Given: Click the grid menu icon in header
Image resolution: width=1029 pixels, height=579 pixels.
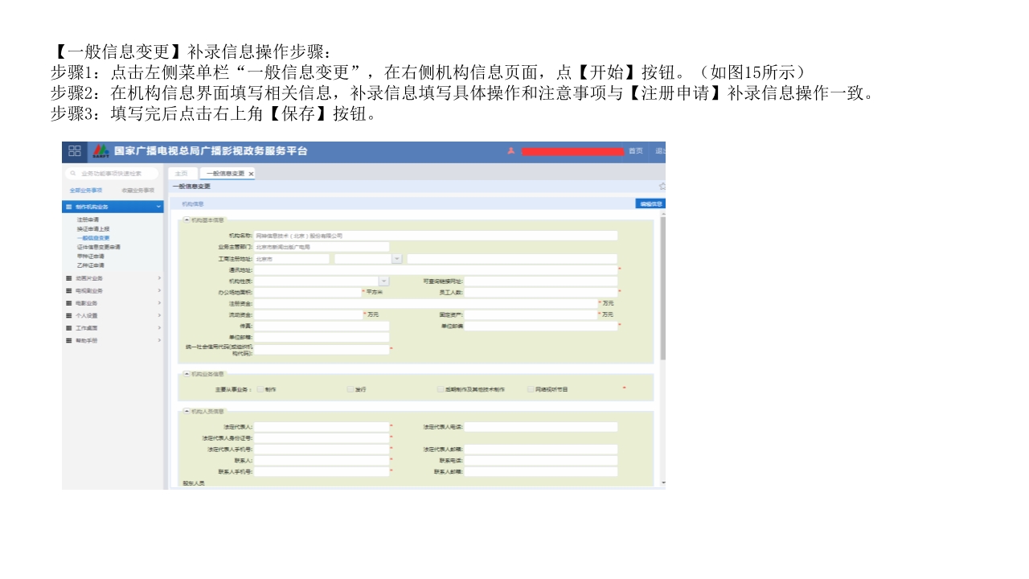Looking at the screenshot, I should coord(74,151).
